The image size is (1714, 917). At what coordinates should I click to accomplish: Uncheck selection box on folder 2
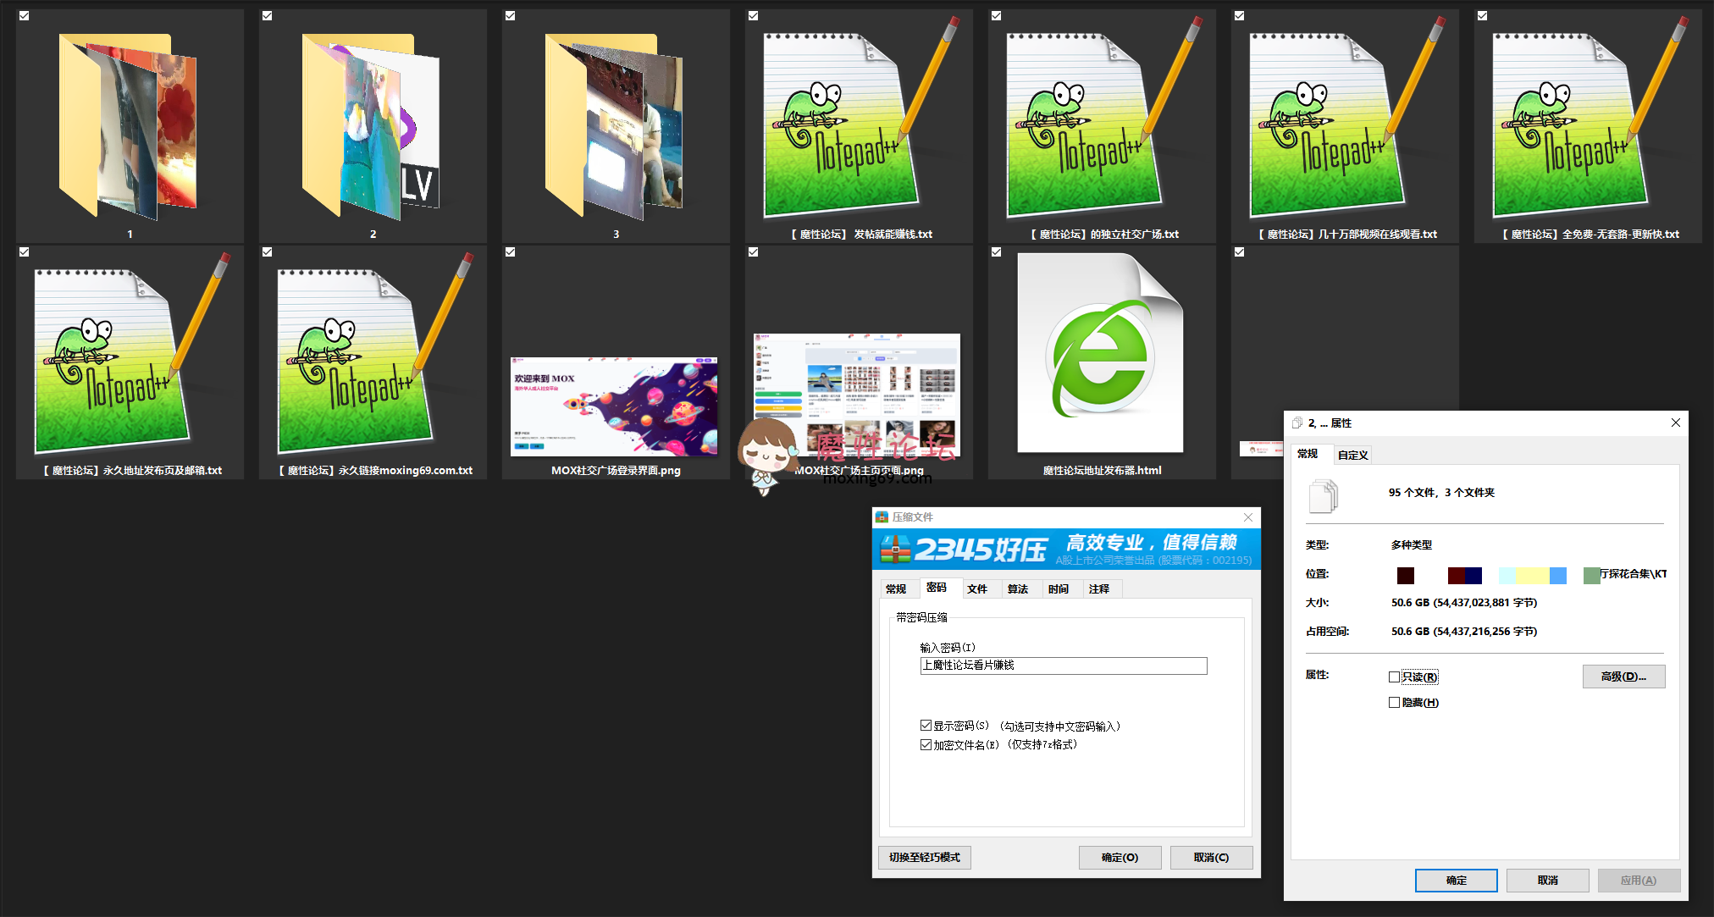(268, 16)
